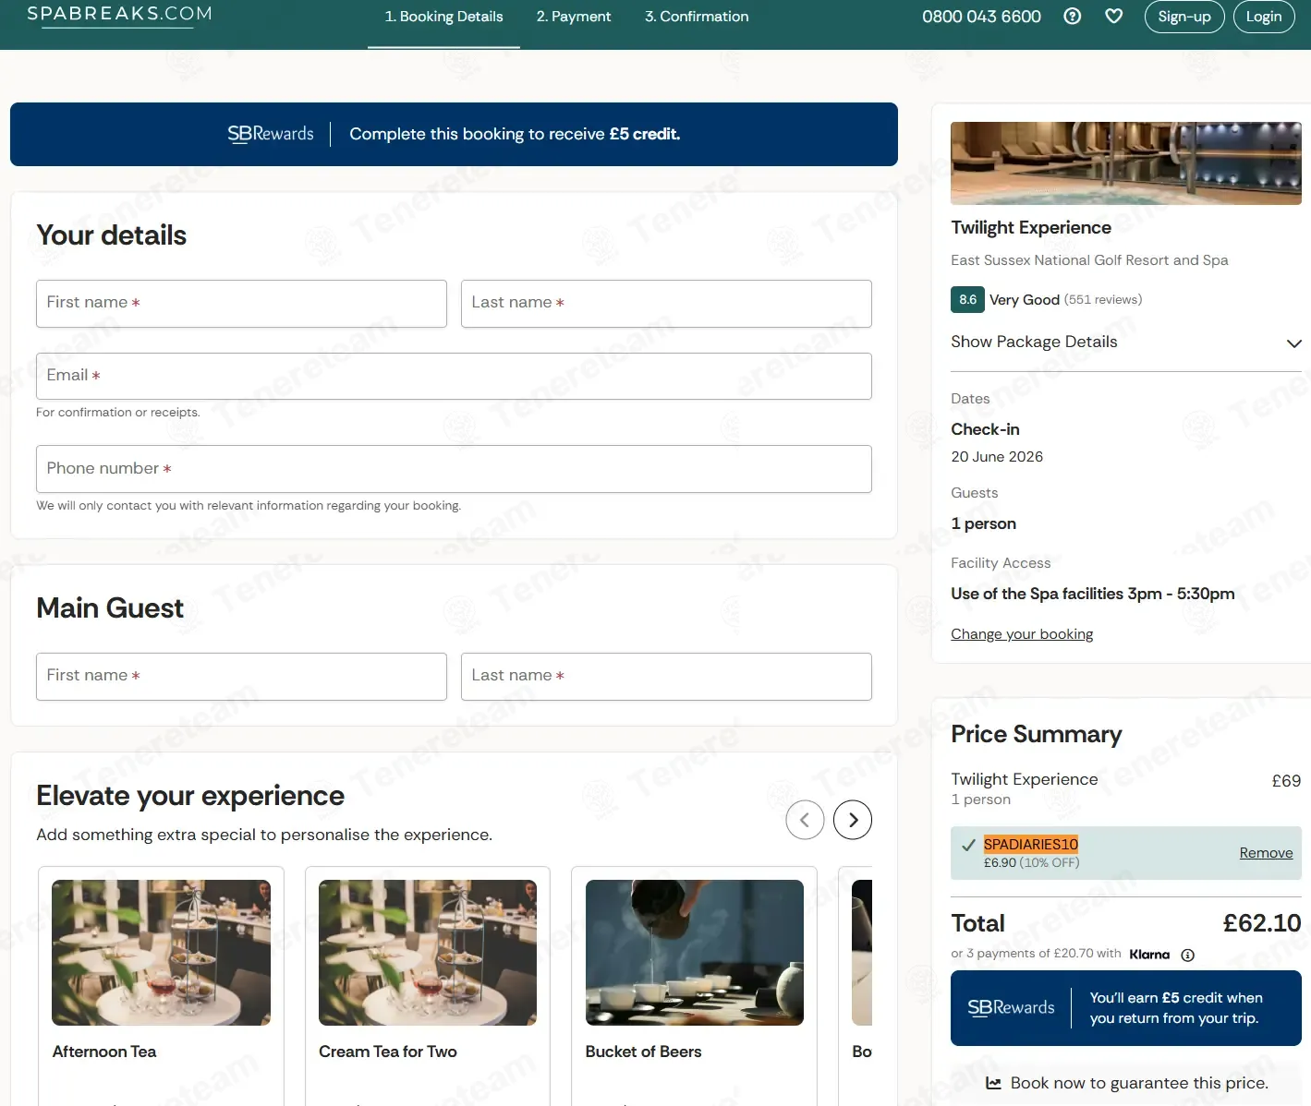1311x1106 pixels.
Task: Click 'or 3 payments of £20.70 with' text
Action: tap(1036, 954)
